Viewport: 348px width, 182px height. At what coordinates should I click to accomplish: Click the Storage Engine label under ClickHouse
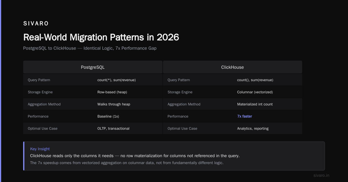click(180, 92)
